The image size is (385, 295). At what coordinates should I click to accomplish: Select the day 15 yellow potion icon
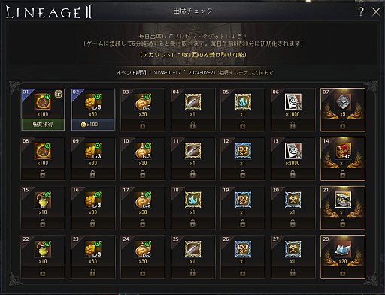43,200
